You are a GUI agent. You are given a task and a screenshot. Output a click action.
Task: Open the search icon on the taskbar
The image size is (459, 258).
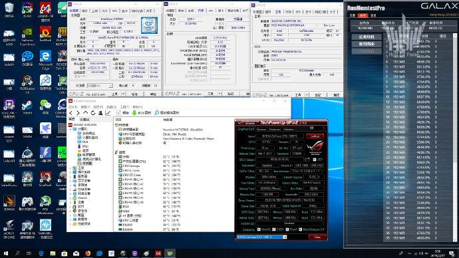(x=17, y=253)
